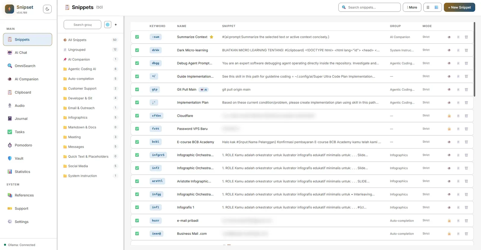The height and width of the screenshot is (250, 481).
Task: Click the lock icon on Cloudflare row
Action: point(449,116)
